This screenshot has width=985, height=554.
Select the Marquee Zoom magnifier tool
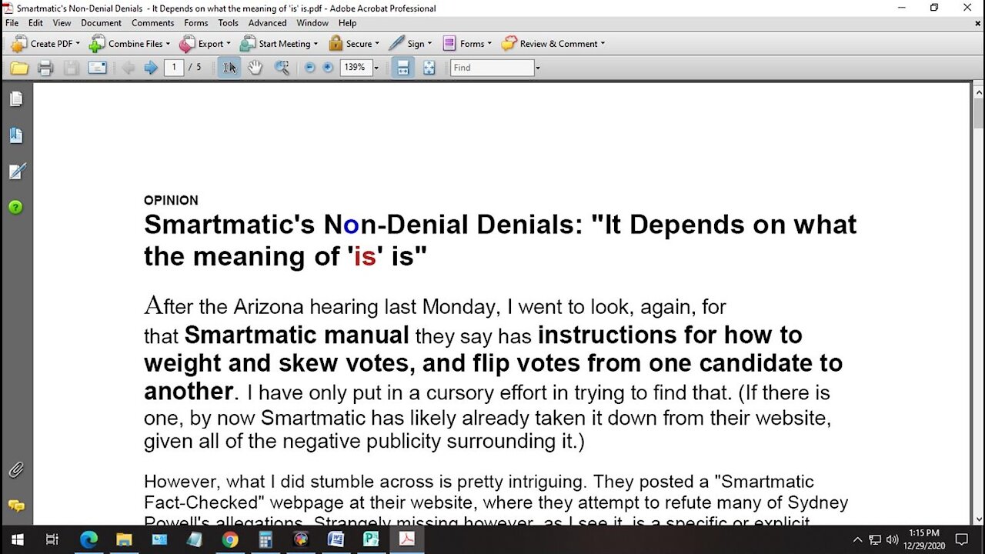pyautogui.click(x=282, y=68)
